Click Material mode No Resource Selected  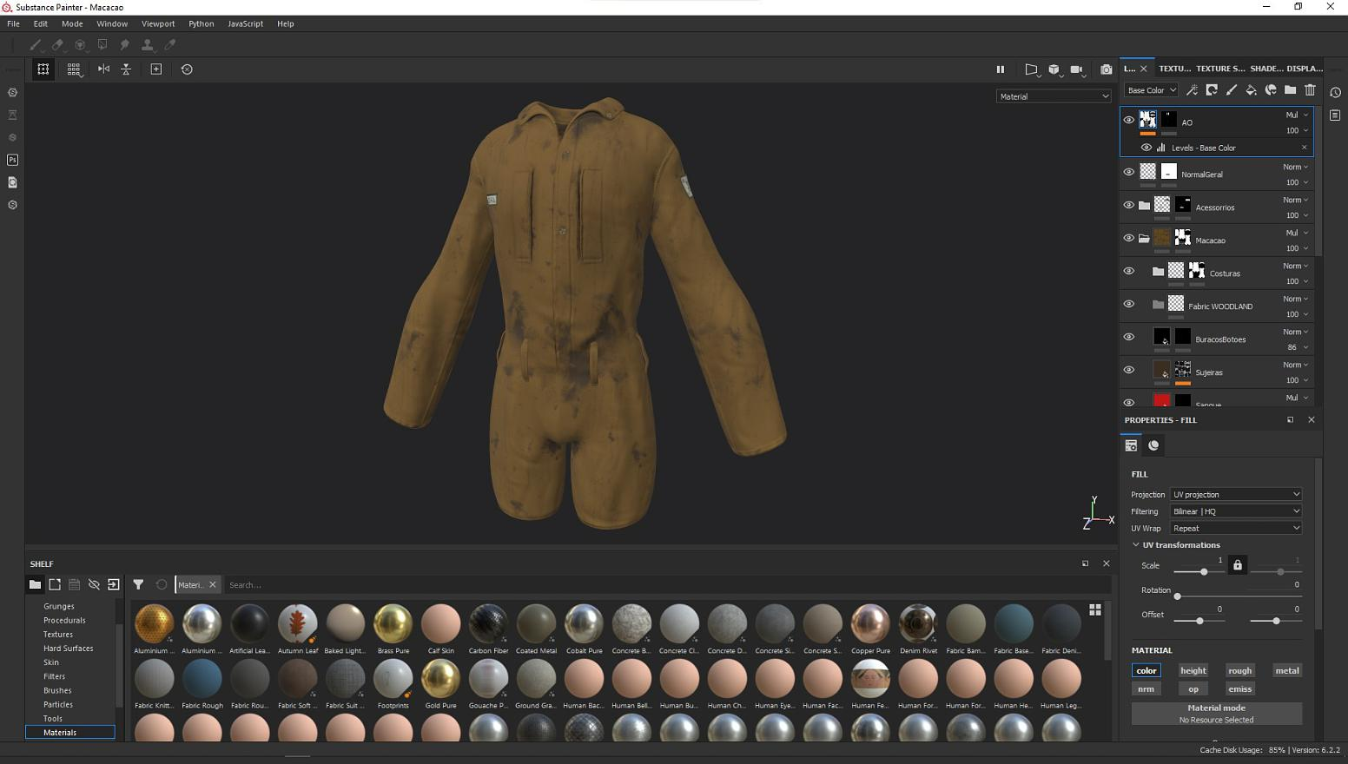point(1216,714)
